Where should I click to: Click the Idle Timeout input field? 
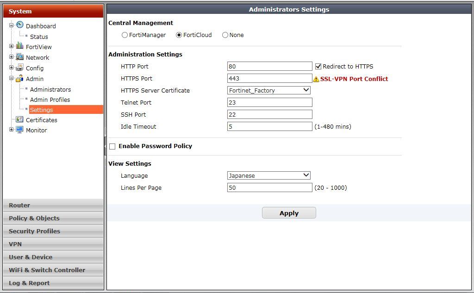tap(269, 126)
